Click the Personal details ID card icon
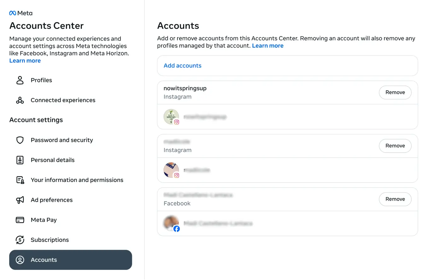The height and width of the screenshot is (280, 429). click(20, 160)
